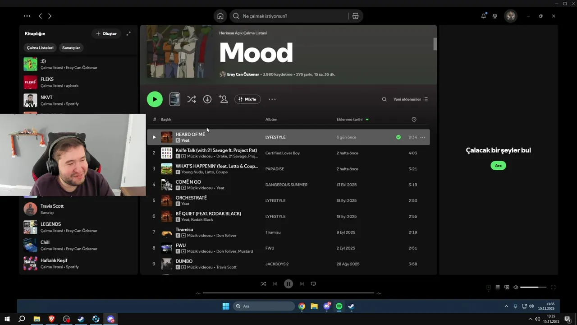
Task: Open the queue icon
Action: (498, 288)
